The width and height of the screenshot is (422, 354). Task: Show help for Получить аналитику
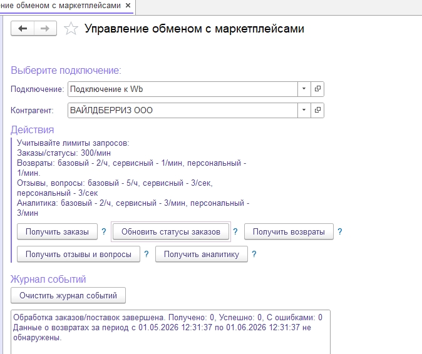(x=254, y=254)
